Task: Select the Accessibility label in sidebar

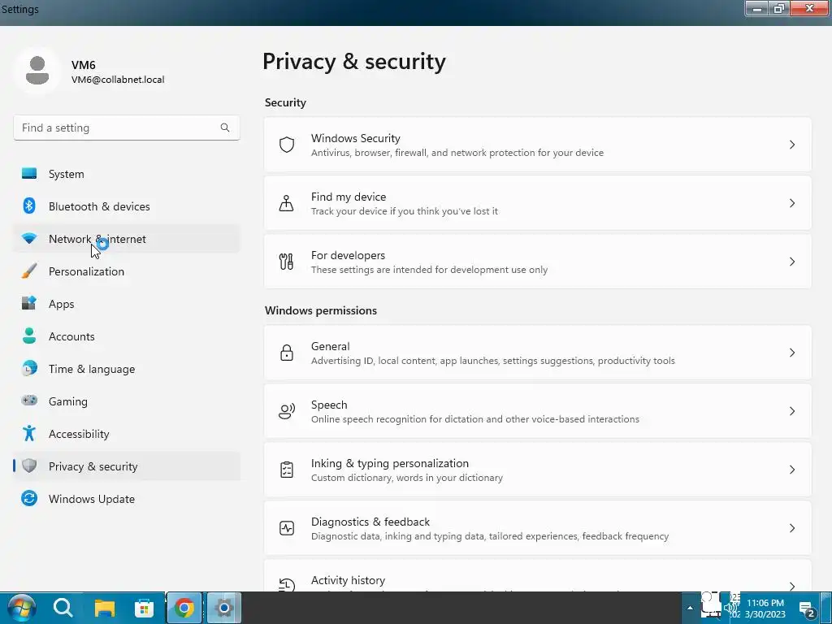Action: tap(79, 434)
